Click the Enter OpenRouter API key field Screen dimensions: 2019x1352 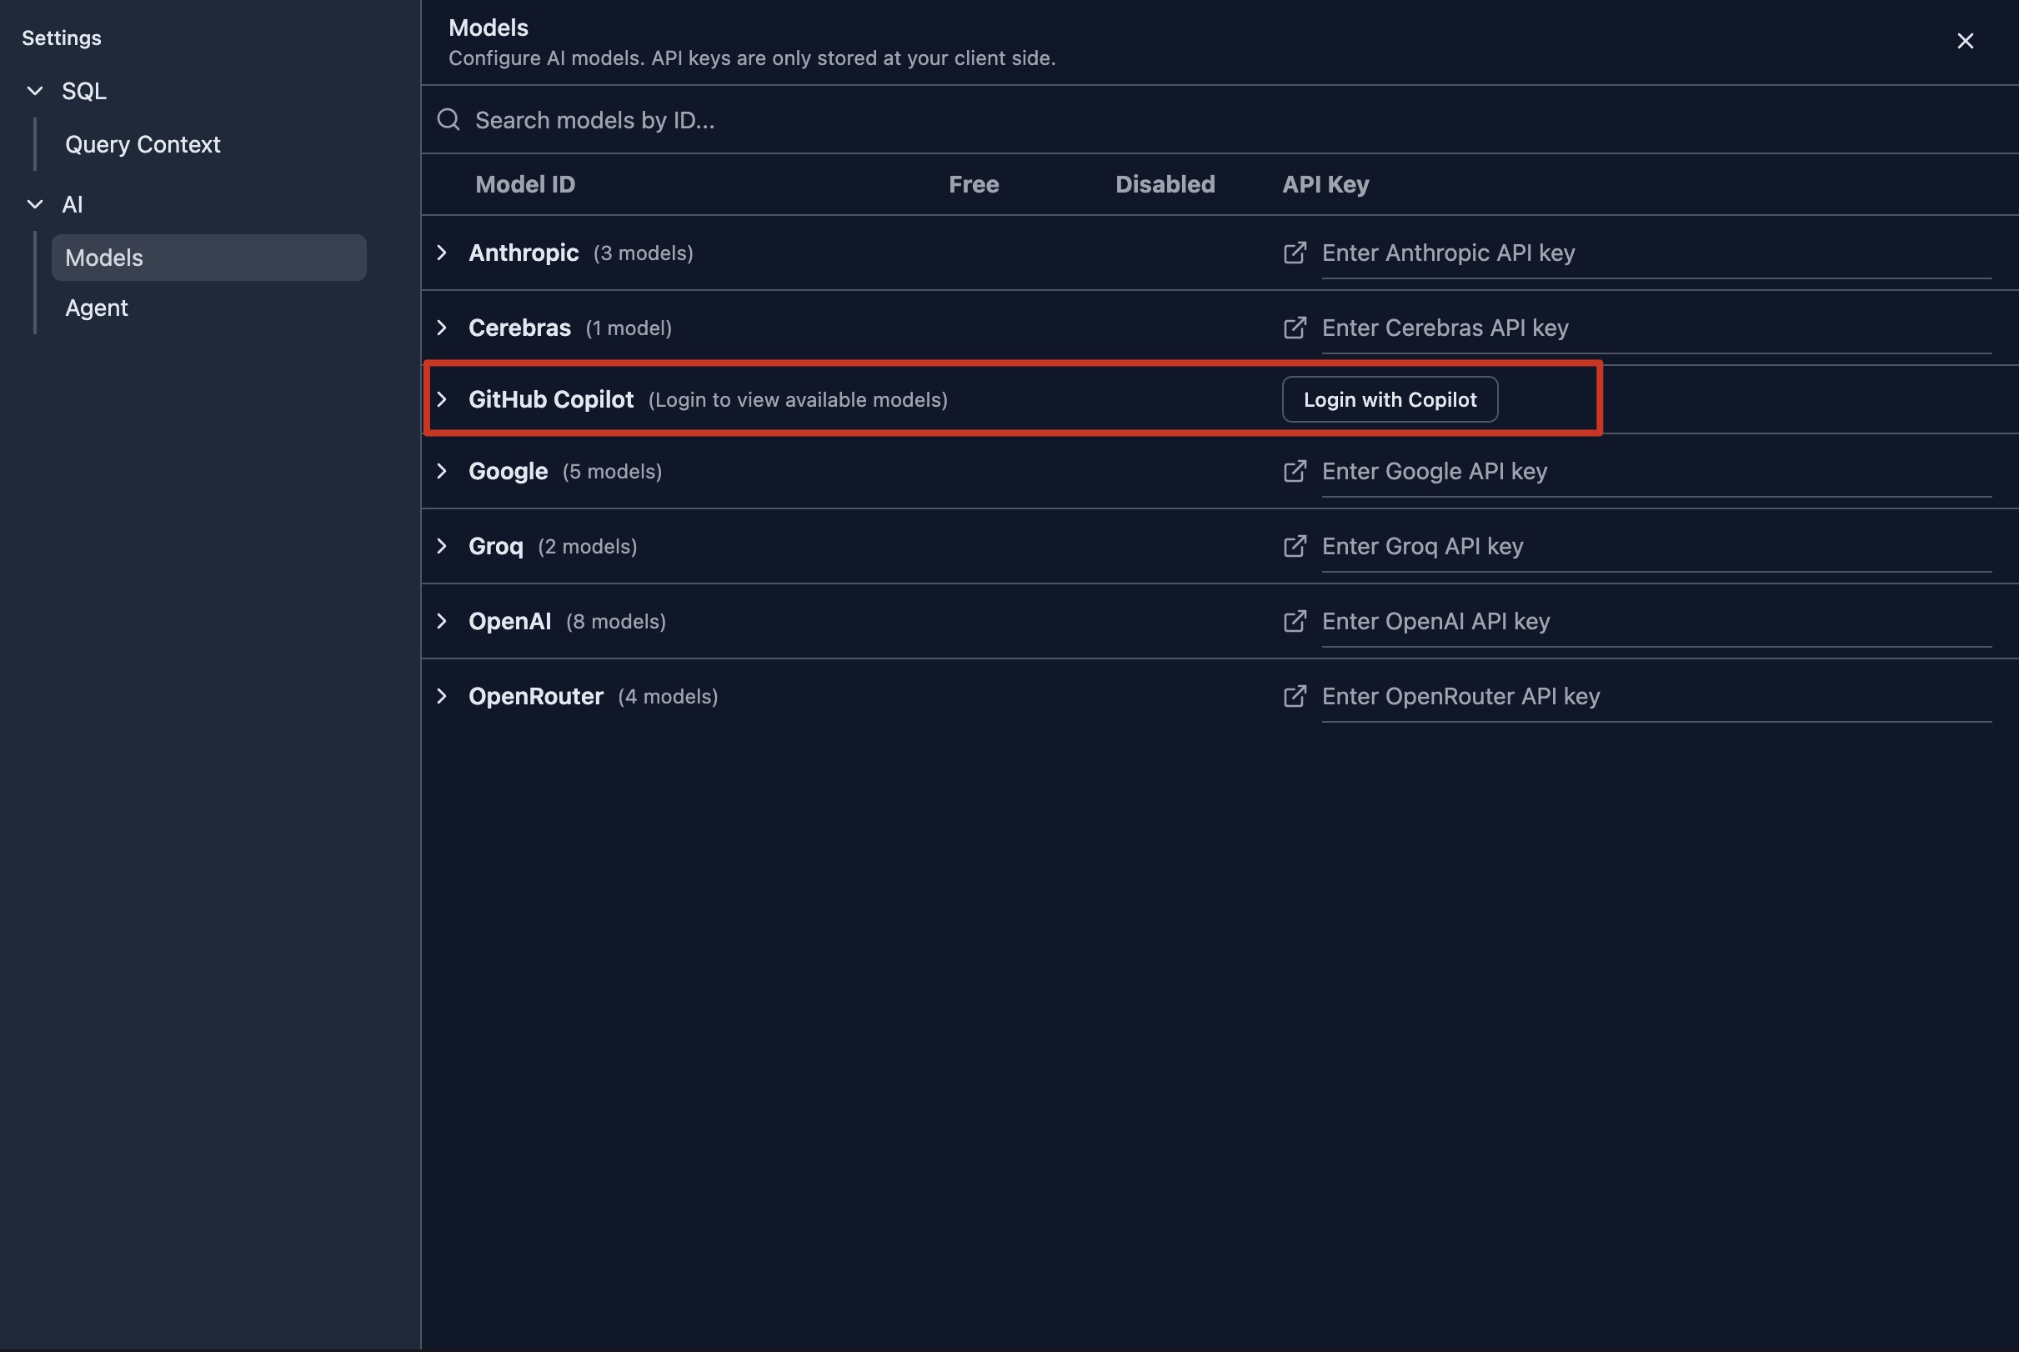pyautogui.click(x=1656, y=697)
